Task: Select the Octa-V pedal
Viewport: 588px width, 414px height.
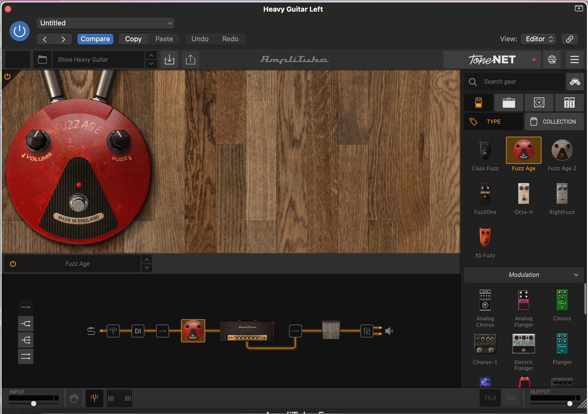Action: [524, 199]
